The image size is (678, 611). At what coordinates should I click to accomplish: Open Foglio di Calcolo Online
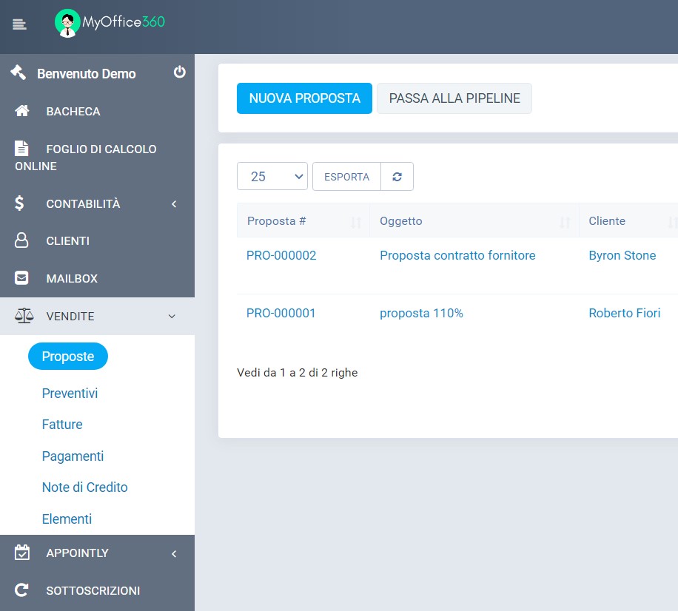[86, 158]
